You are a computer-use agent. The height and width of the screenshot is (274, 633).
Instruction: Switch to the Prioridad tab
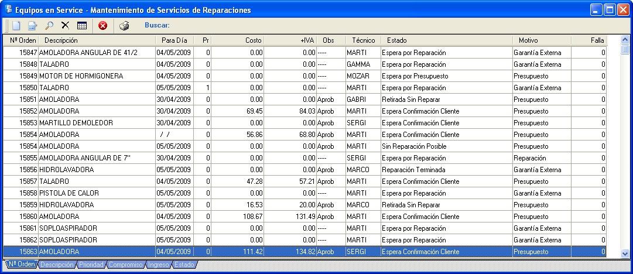[91, 265]
